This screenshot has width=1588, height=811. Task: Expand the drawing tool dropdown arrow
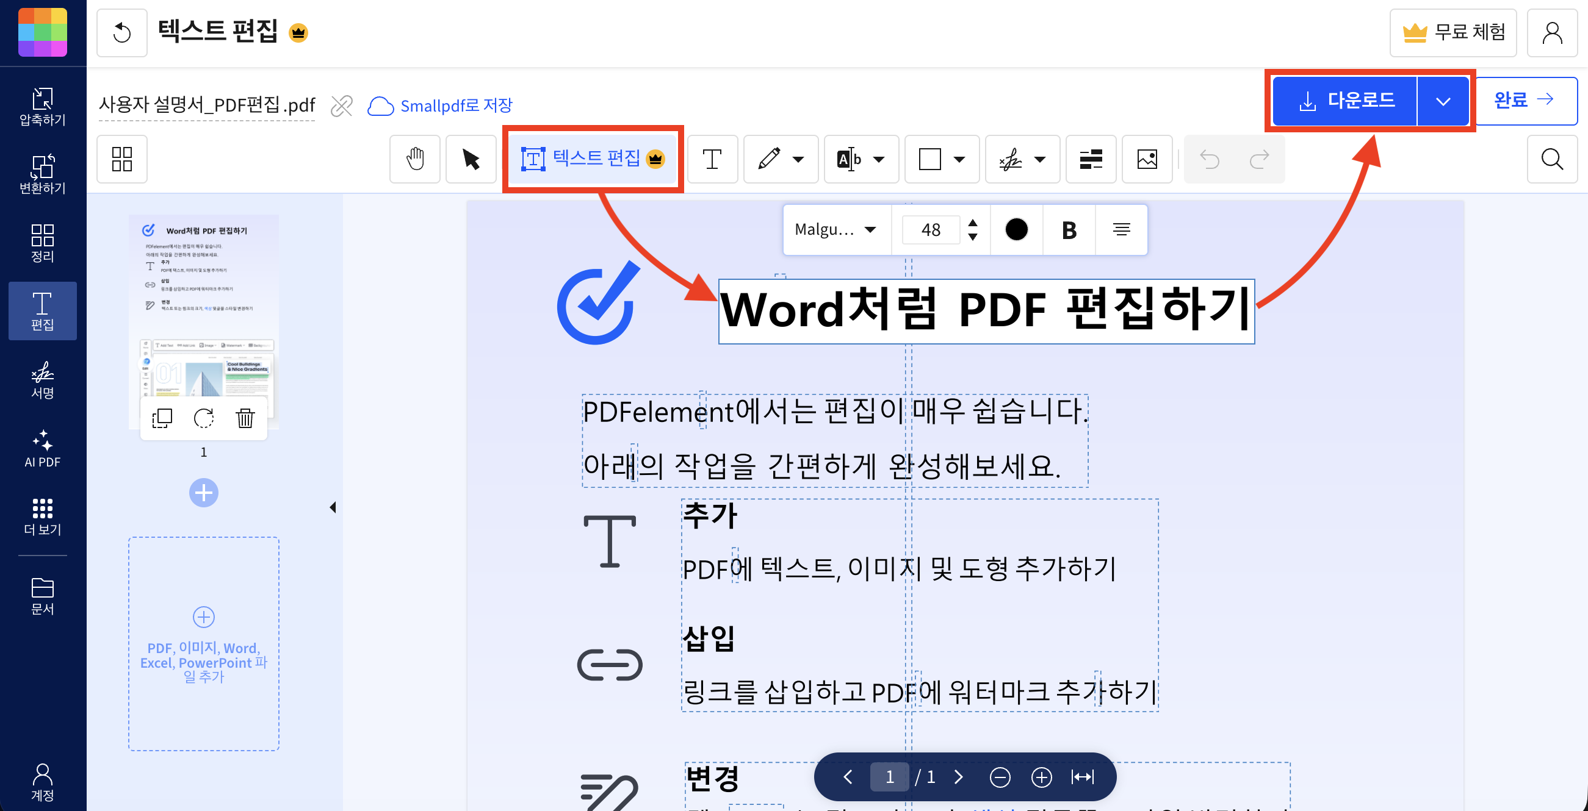point(799,159)
